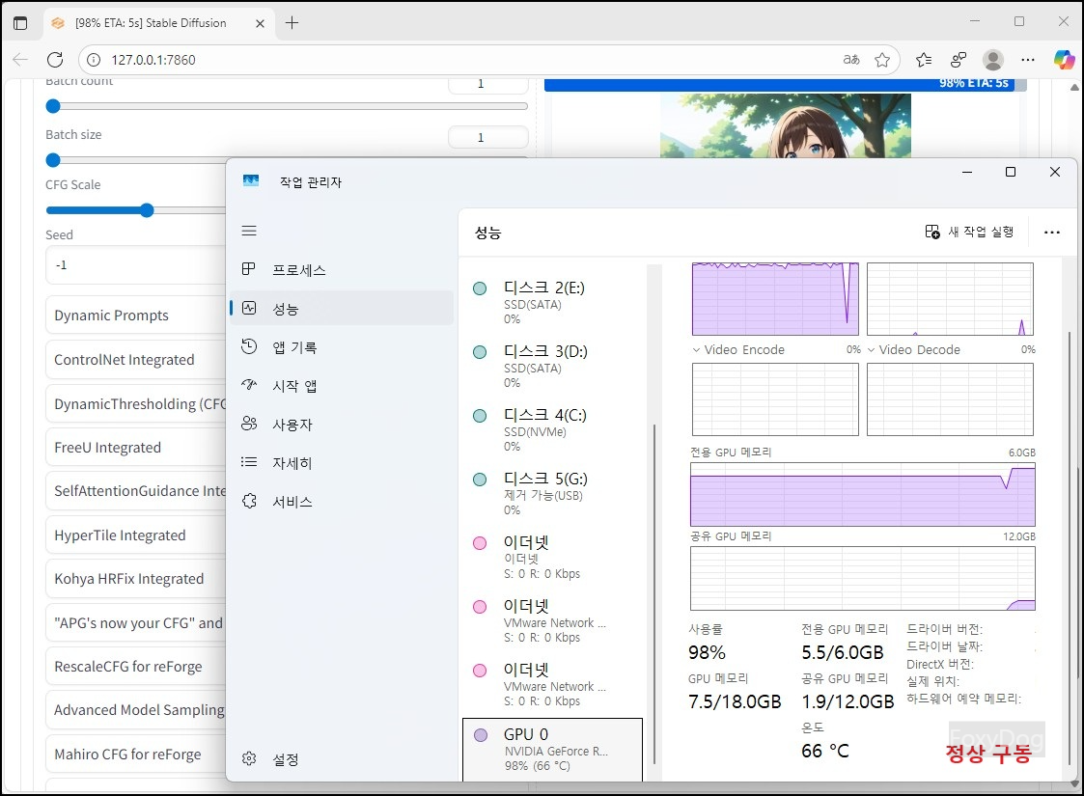Click the 프로세스 grid icon in sidebar
This screenshot has height=796, width=1084.
click(249, 269)
